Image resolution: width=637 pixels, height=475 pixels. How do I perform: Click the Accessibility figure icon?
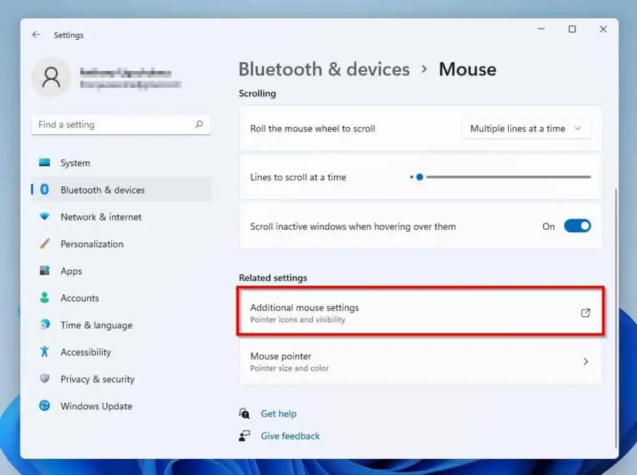click(x=44, y=351)
